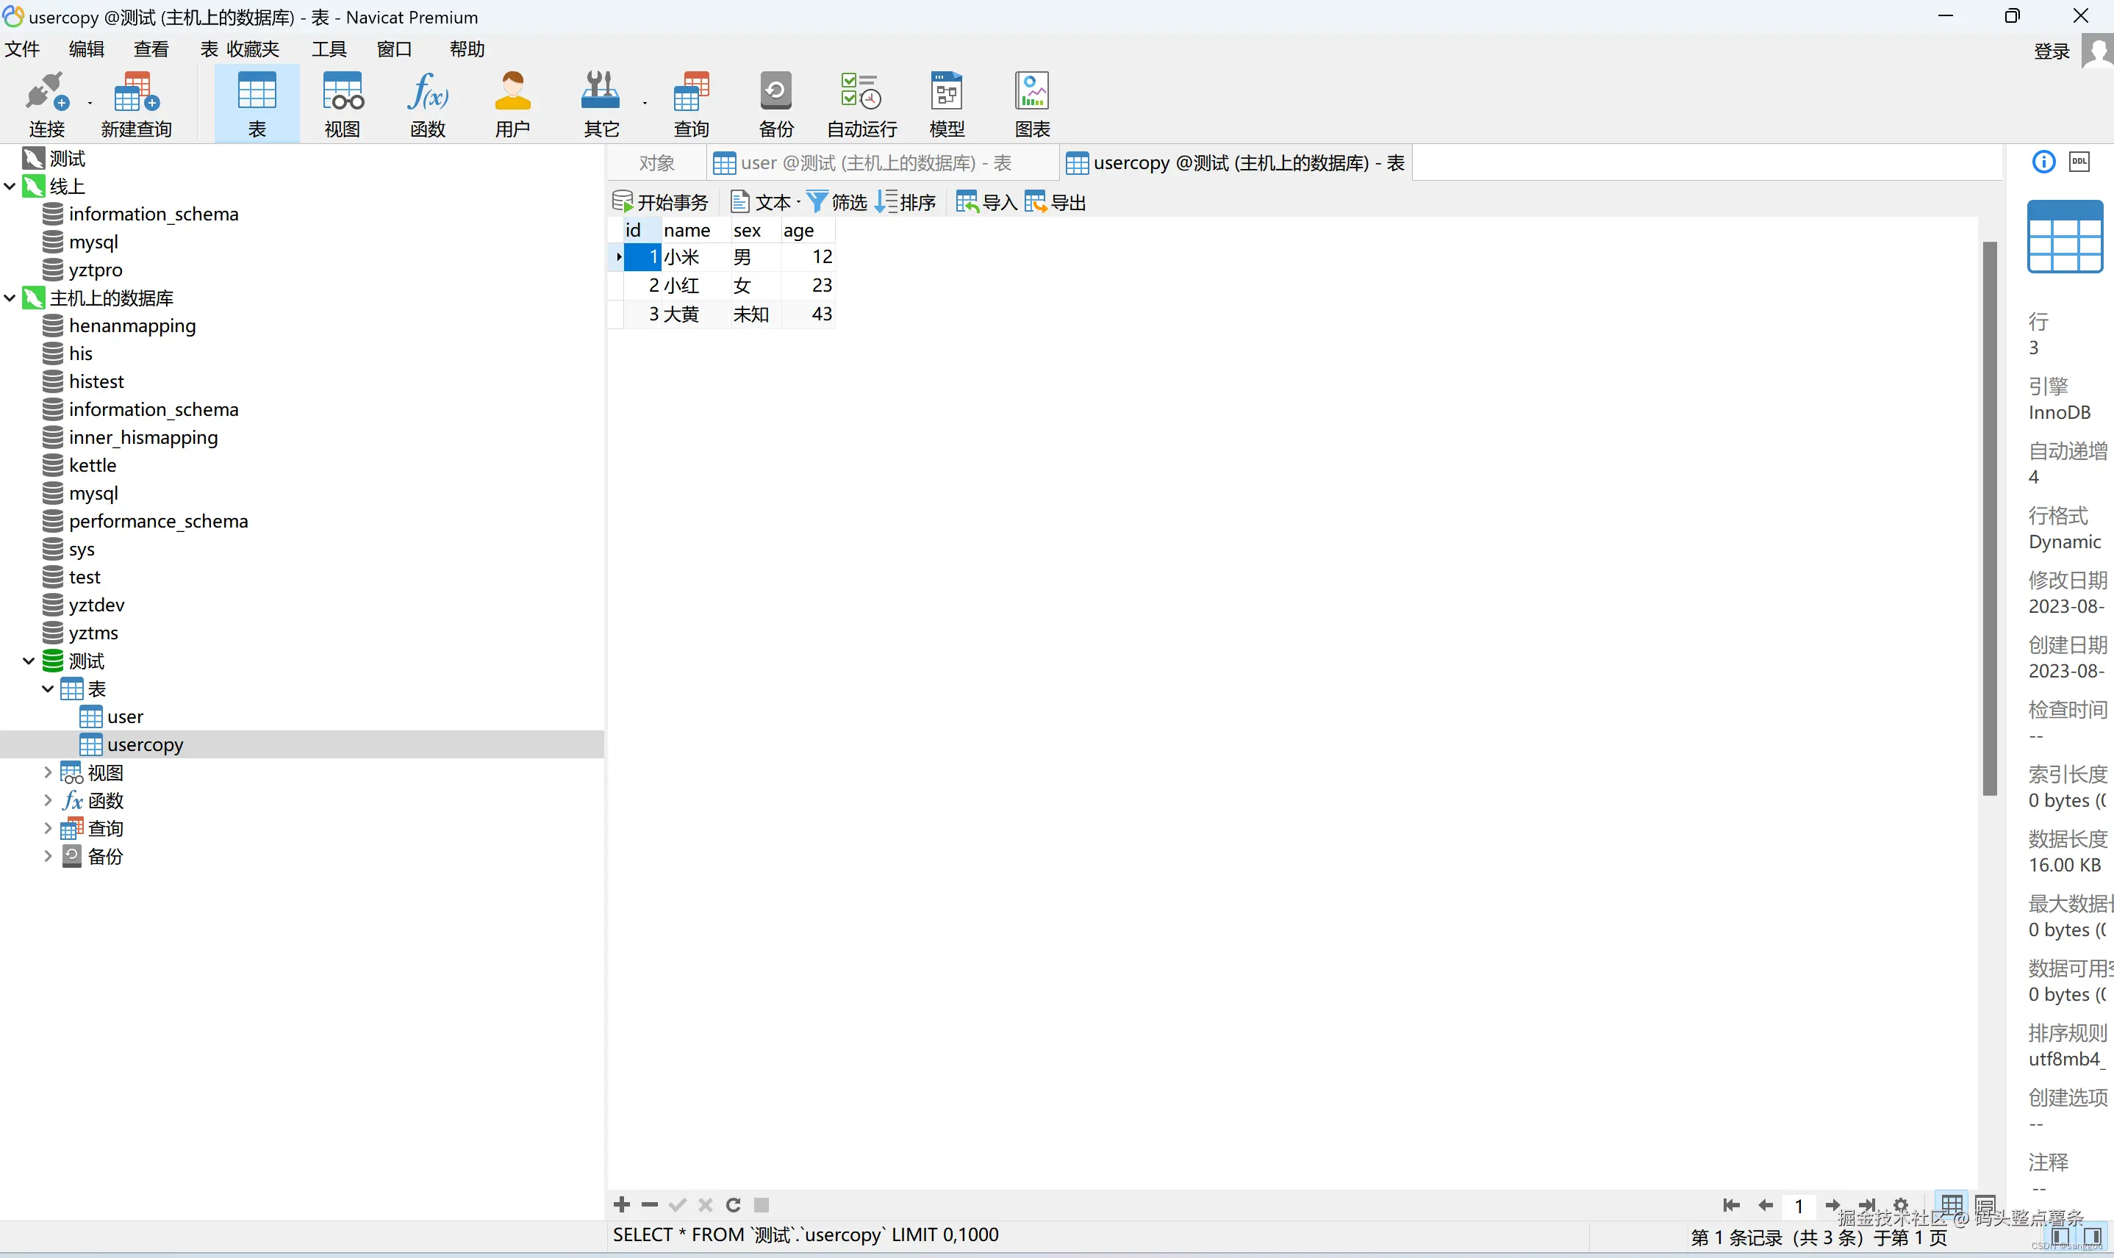Image resolution: width=2114 pixels, height=1258 pixels.
Task: Switch to form view at bottom right
Action: (x=1984, y=1204)
